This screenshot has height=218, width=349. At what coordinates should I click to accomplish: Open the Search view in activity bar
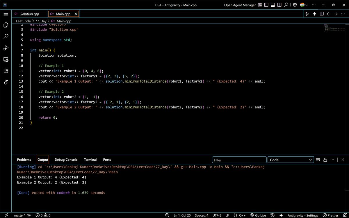click(x=6, y=37)
